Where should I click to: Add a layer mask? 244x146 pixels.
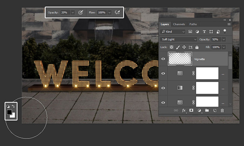tap(191, 110)
